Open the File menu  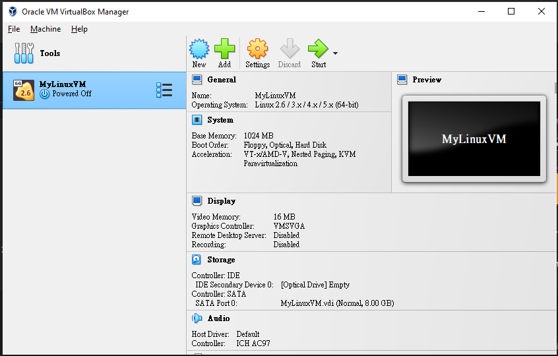[x=14, y=29]
